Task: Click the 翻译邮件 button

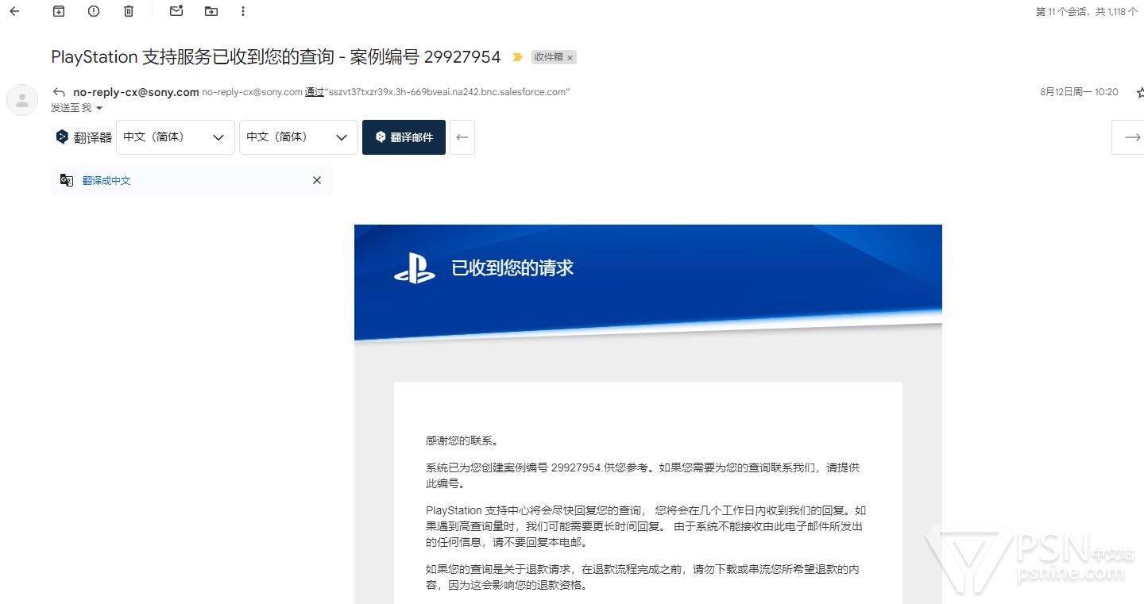Action: pos(404,137)
